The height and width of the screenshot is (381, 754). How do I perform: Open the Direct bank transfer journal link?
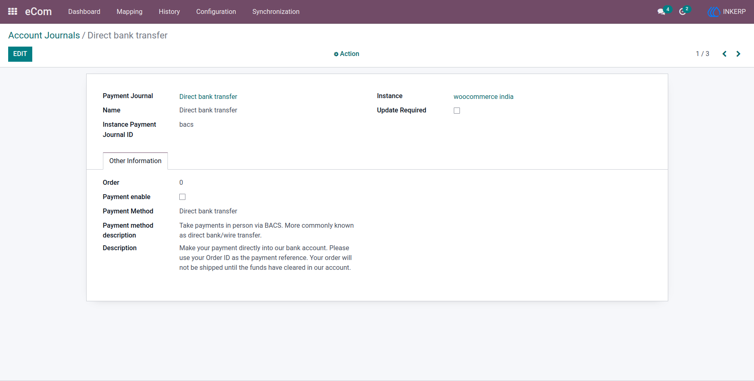208,97
